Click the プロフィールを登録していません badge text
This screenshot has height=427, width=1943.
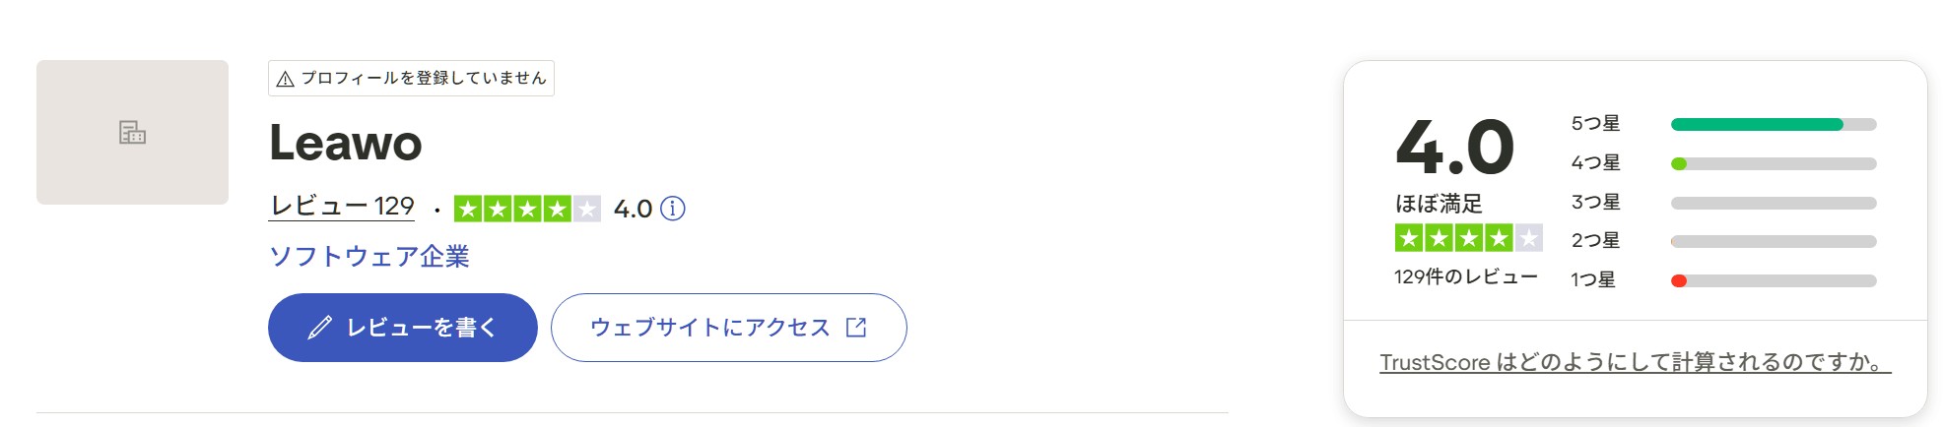(x=424, y=78)
